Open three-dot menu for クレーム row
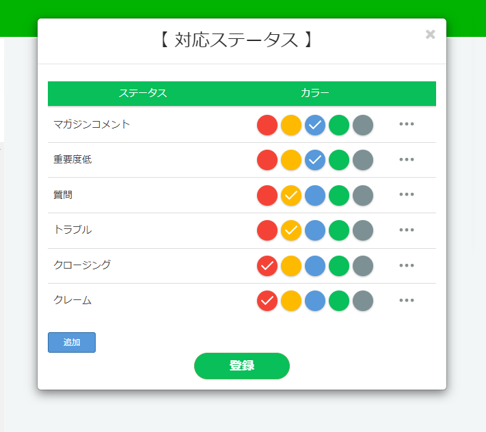The height and width of the screenshot is (432, 486). pos(406,300)
